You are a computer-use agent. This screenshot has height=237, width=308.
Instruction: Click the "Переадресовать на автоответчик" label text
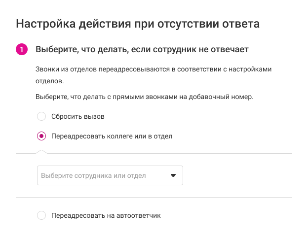point(106,215)
